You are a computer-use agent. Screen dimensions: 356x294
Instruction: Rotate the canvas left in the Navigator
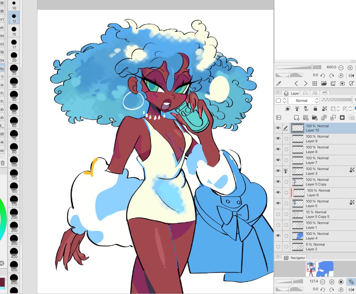(323, 289)
